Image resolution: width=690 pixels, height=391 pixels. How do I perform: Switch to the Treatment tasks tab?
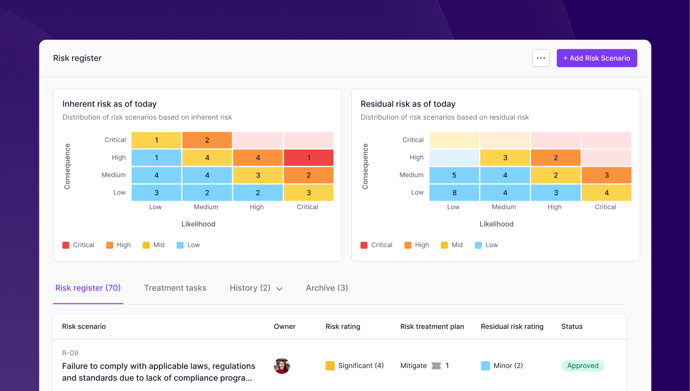coord(175,288)
